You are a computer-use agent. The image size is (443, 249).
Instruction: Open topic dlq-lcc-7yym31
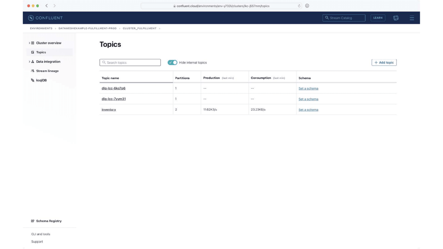coord(114,99)
